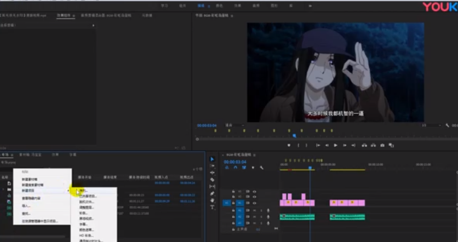The image size is (458, 242).
Task: Click the Lift button
Action: pyautogui.click(x=364, y=146)
